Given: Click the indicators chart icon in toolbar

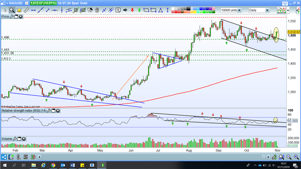Looking at the screenshot, I should (x=282, y=10).
